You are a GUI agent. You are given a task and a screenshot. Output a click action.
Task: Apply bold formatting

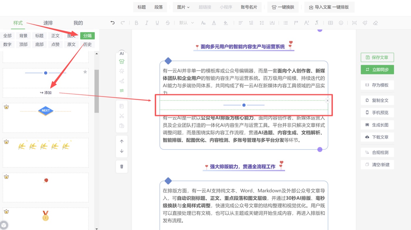click(136, 23)
